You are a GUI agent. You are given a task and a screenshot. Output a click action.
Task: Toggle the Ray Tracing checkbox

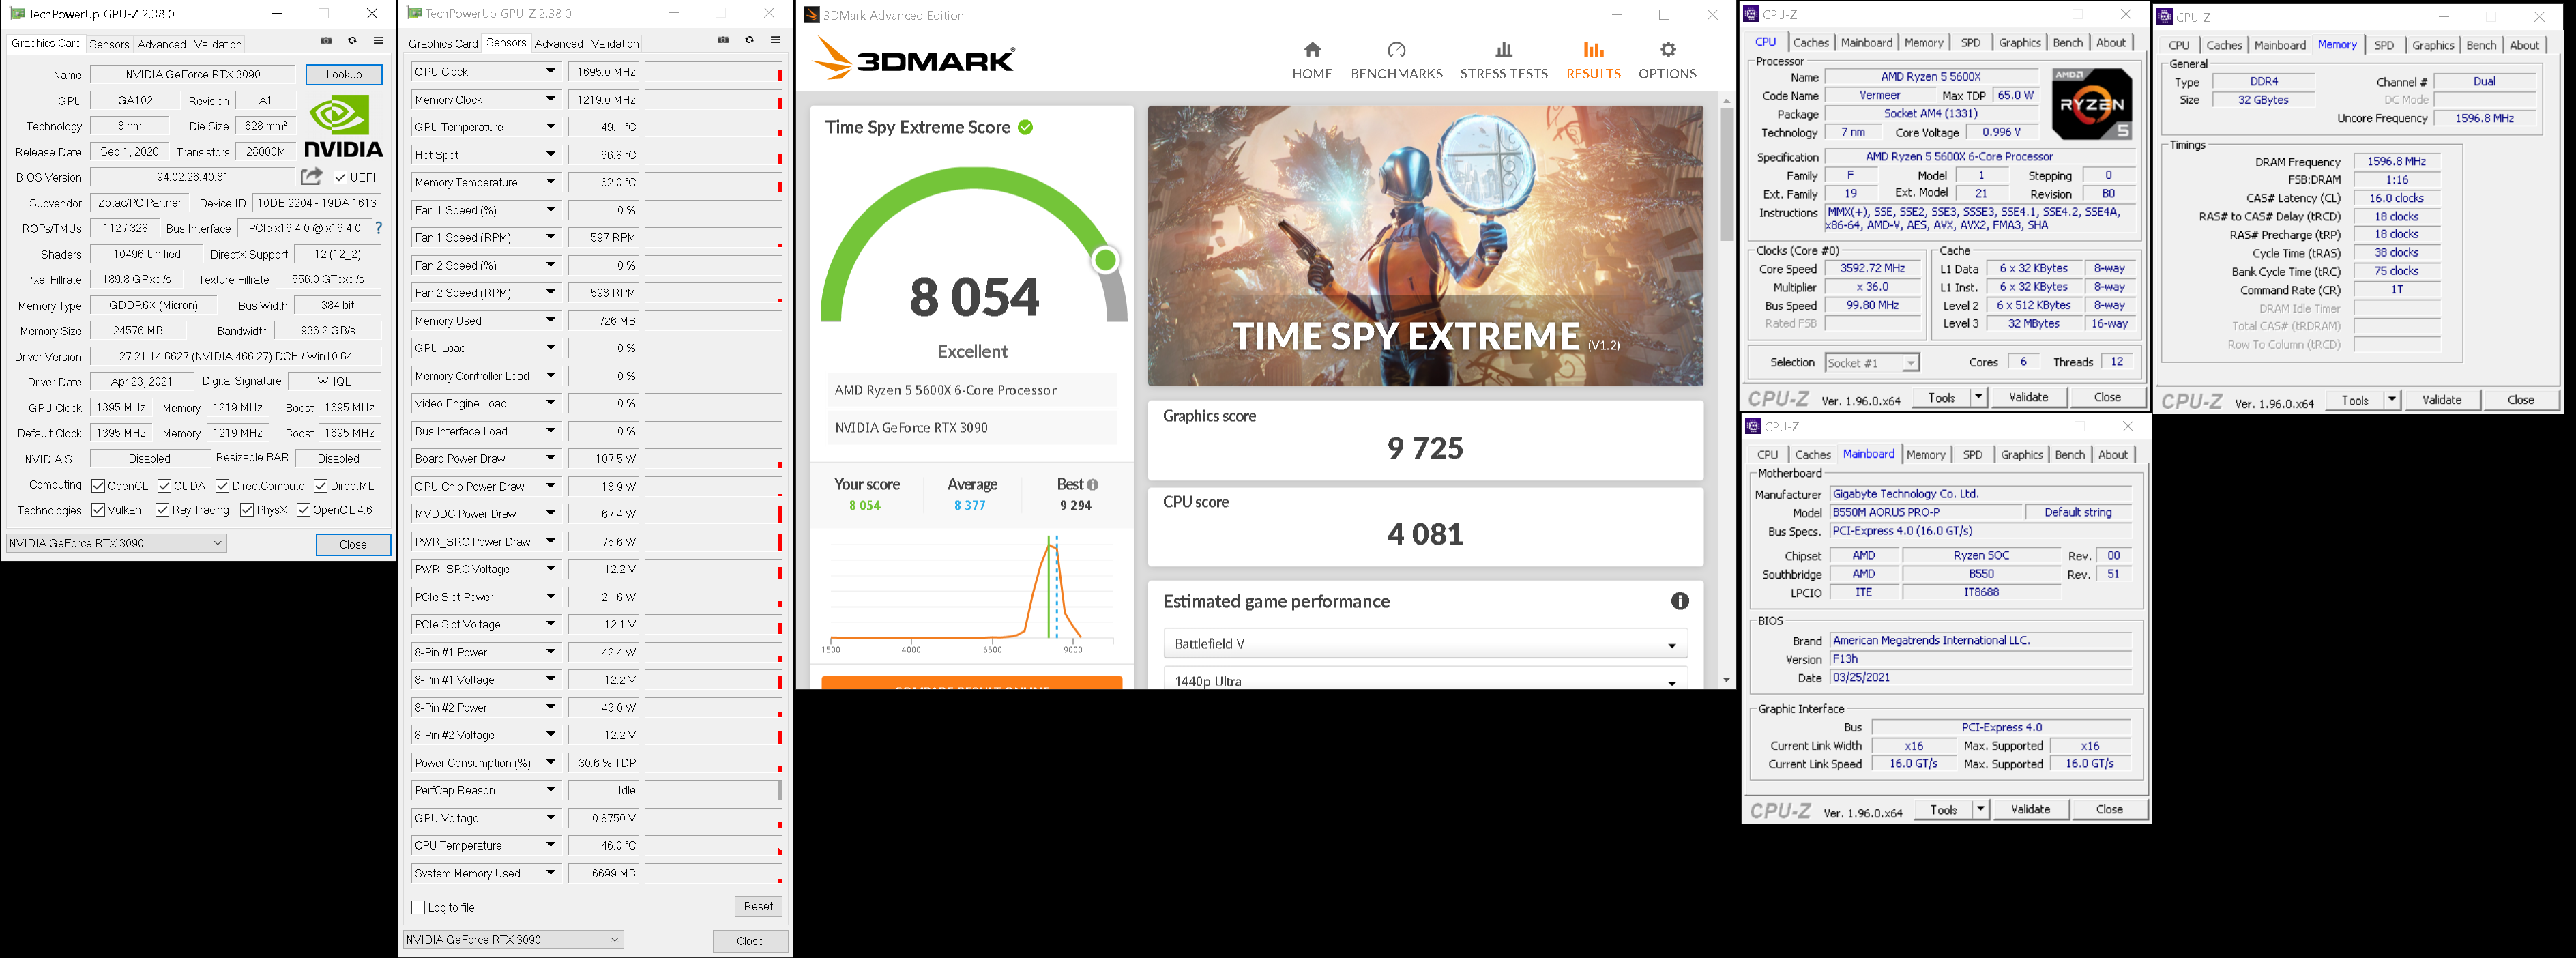pyautogui.click(x=162, y=510)
